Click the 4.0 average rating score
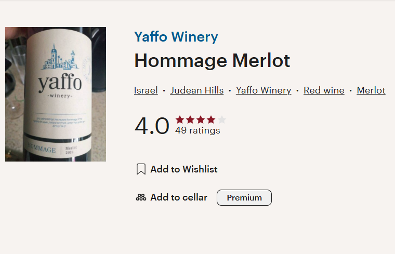This screenshot has height=254, width=395. point(152,126)
